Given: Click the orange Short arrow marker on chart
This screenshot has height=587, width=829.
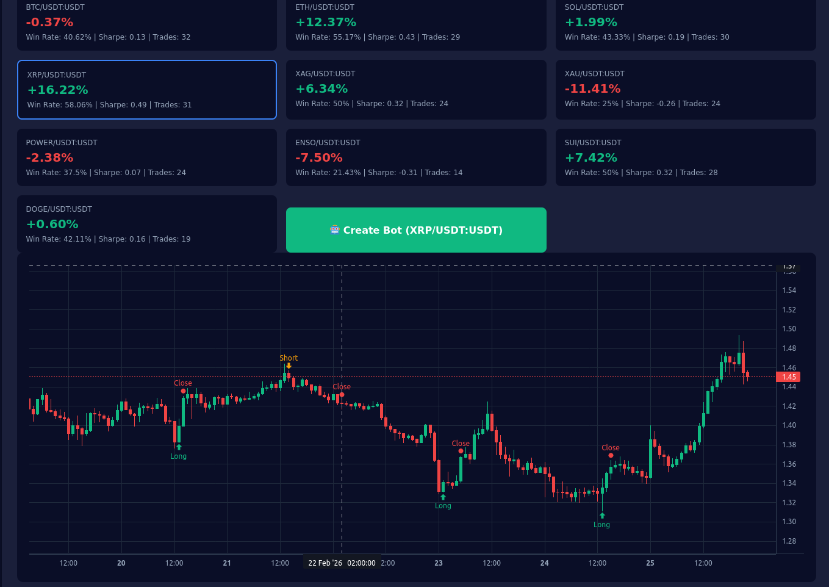Looking at the screenshot, I should (289, 366).
